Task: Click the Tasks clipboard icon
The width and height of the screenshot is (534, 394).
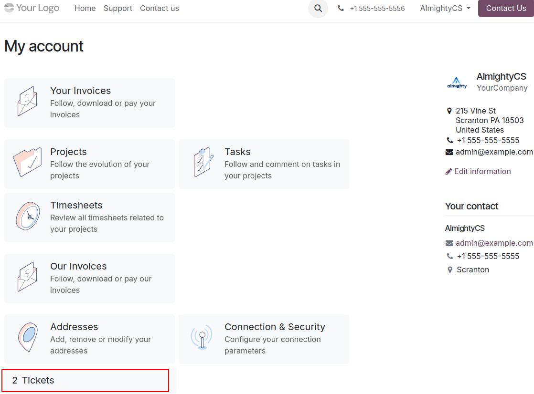Action: (203, 163)
